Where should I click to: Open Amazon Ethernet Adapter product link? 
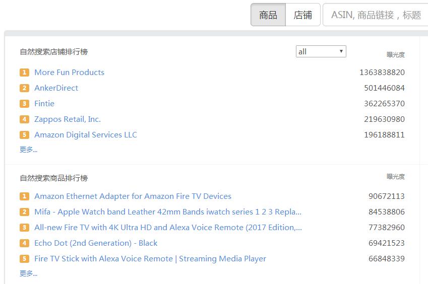tap(133, 196)
